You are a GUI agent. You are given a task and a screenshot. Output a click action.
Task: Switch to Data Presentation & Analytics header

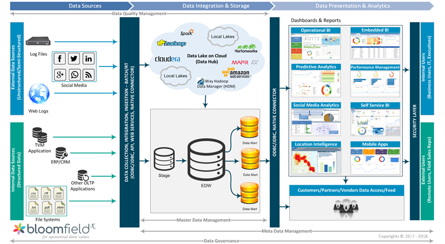tap(353, 6)
